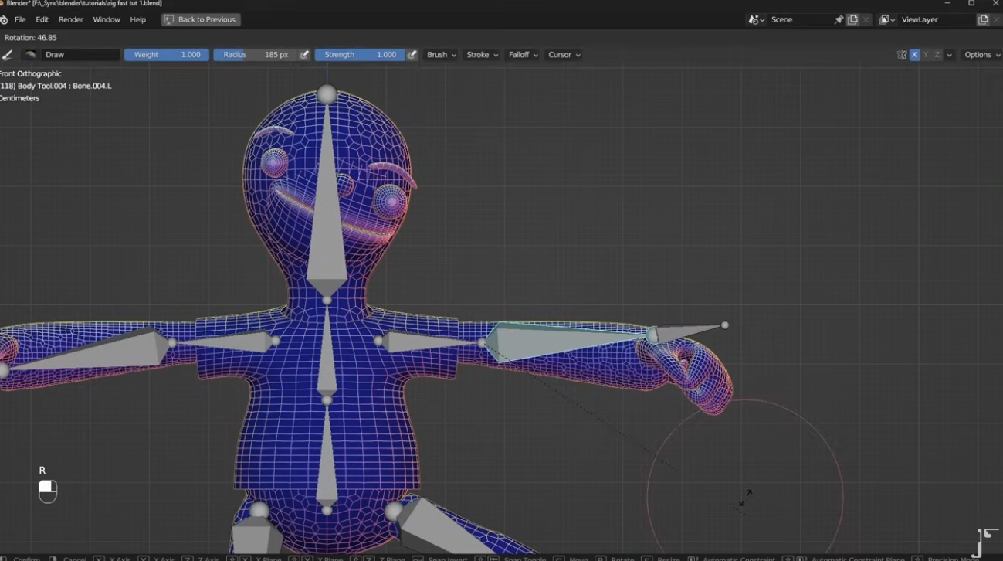Open the File menu
The width and height of the screenshot is (1003, 561).
point(20,19)
